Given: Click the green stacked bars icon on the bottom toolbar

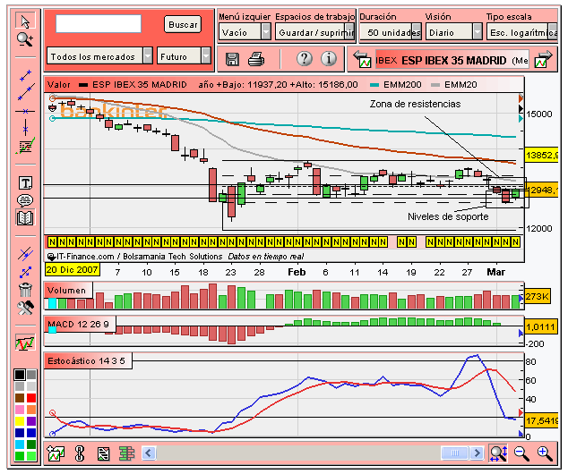Looking at the screenshot, I should 126,453.
